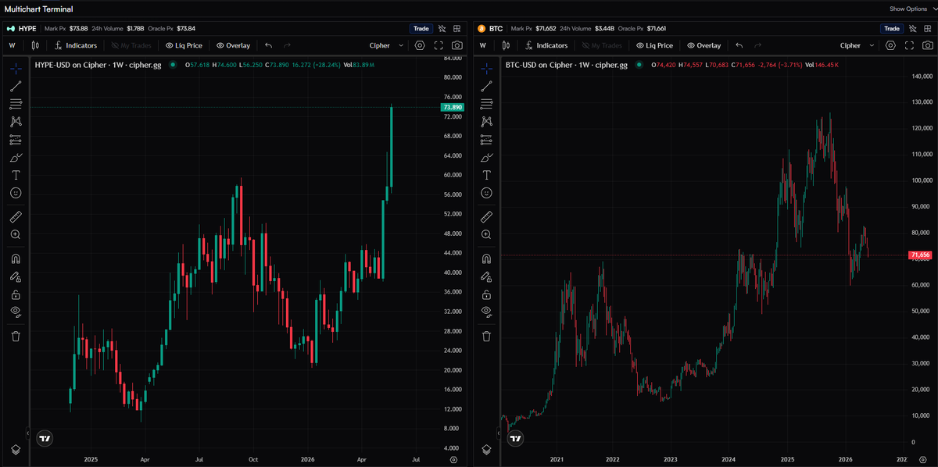Open time axis settings gear in BTC chart
938x467 pixels.
tap(924, 460)
